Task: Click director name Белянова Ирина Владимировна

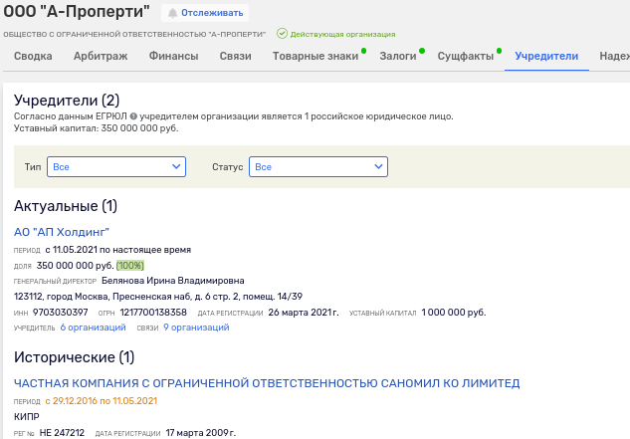Action: [x=173, y=281]
